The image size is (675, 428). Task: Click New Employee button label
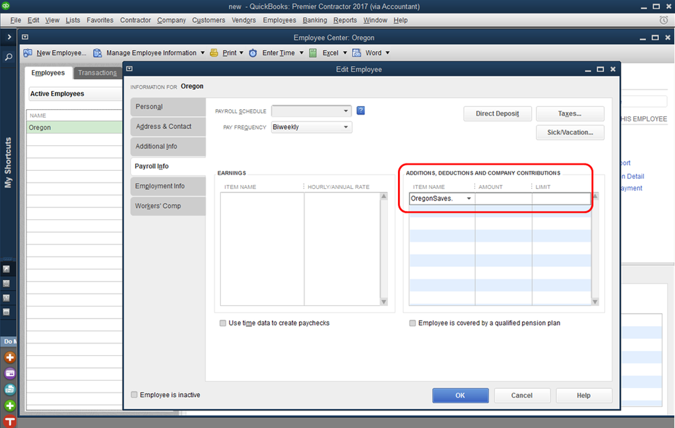pyautogui.click(x=61, y=53)
